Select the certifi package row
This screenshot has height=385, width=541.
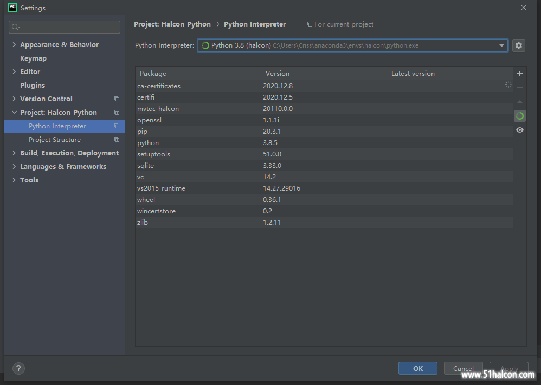coord(324,97)
